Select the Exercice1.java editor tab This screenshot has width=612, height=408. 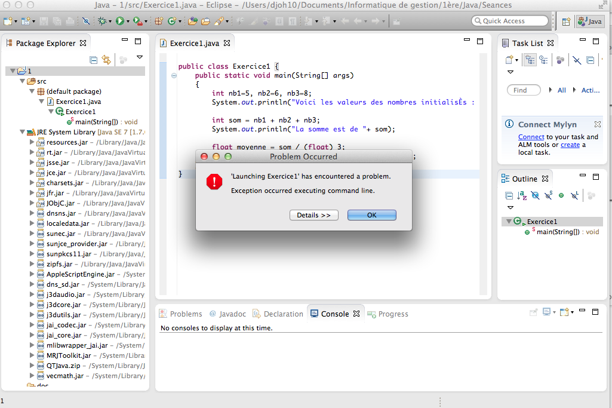pos(193,43)
